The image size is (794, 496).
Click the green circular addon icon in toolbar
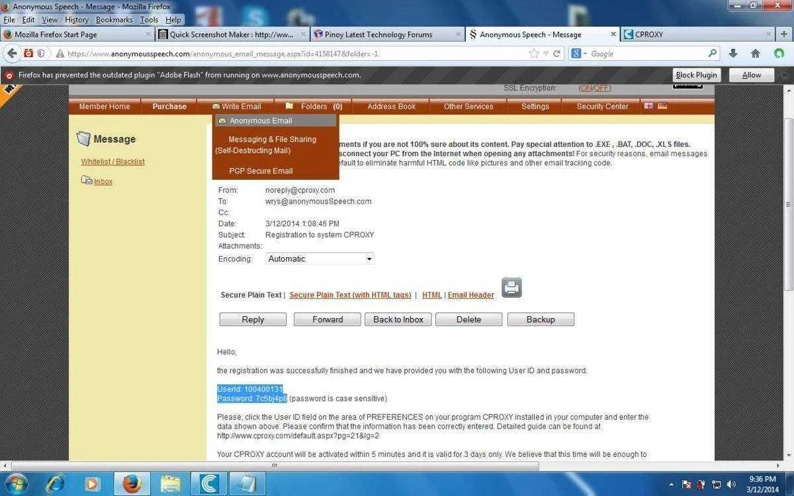point(779,54)
